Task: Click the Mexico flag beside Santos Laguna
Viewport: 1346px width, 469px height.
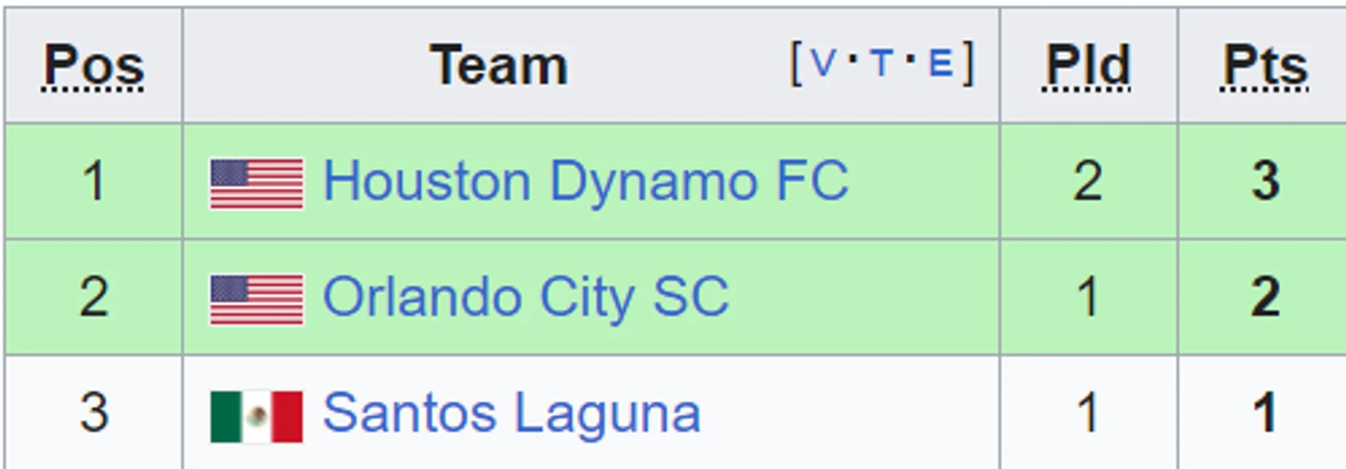Action: (x=256, y=416)
